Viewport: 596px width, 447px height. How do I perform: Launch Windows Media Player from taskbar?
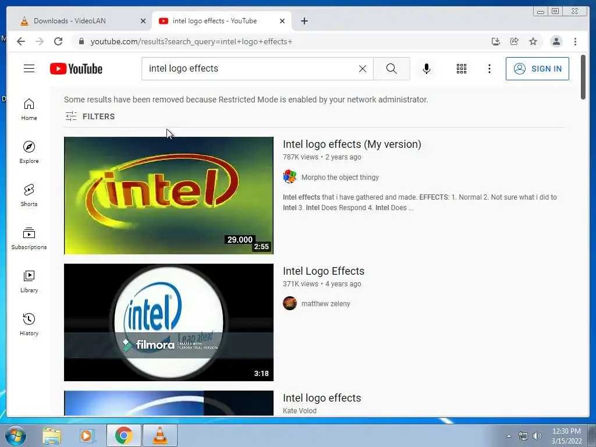87,435
